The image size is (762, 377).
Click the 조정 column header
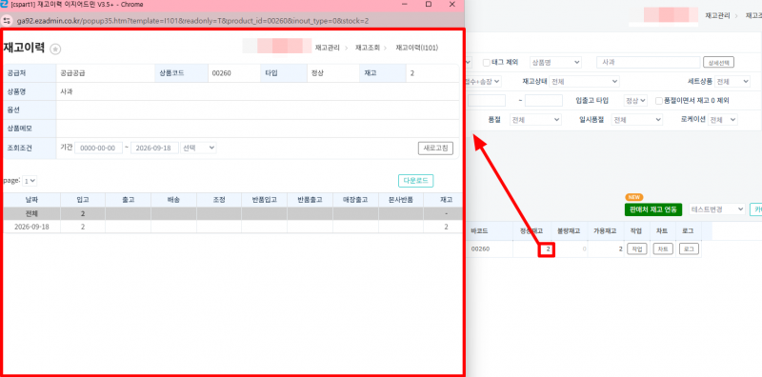(219, 200)
